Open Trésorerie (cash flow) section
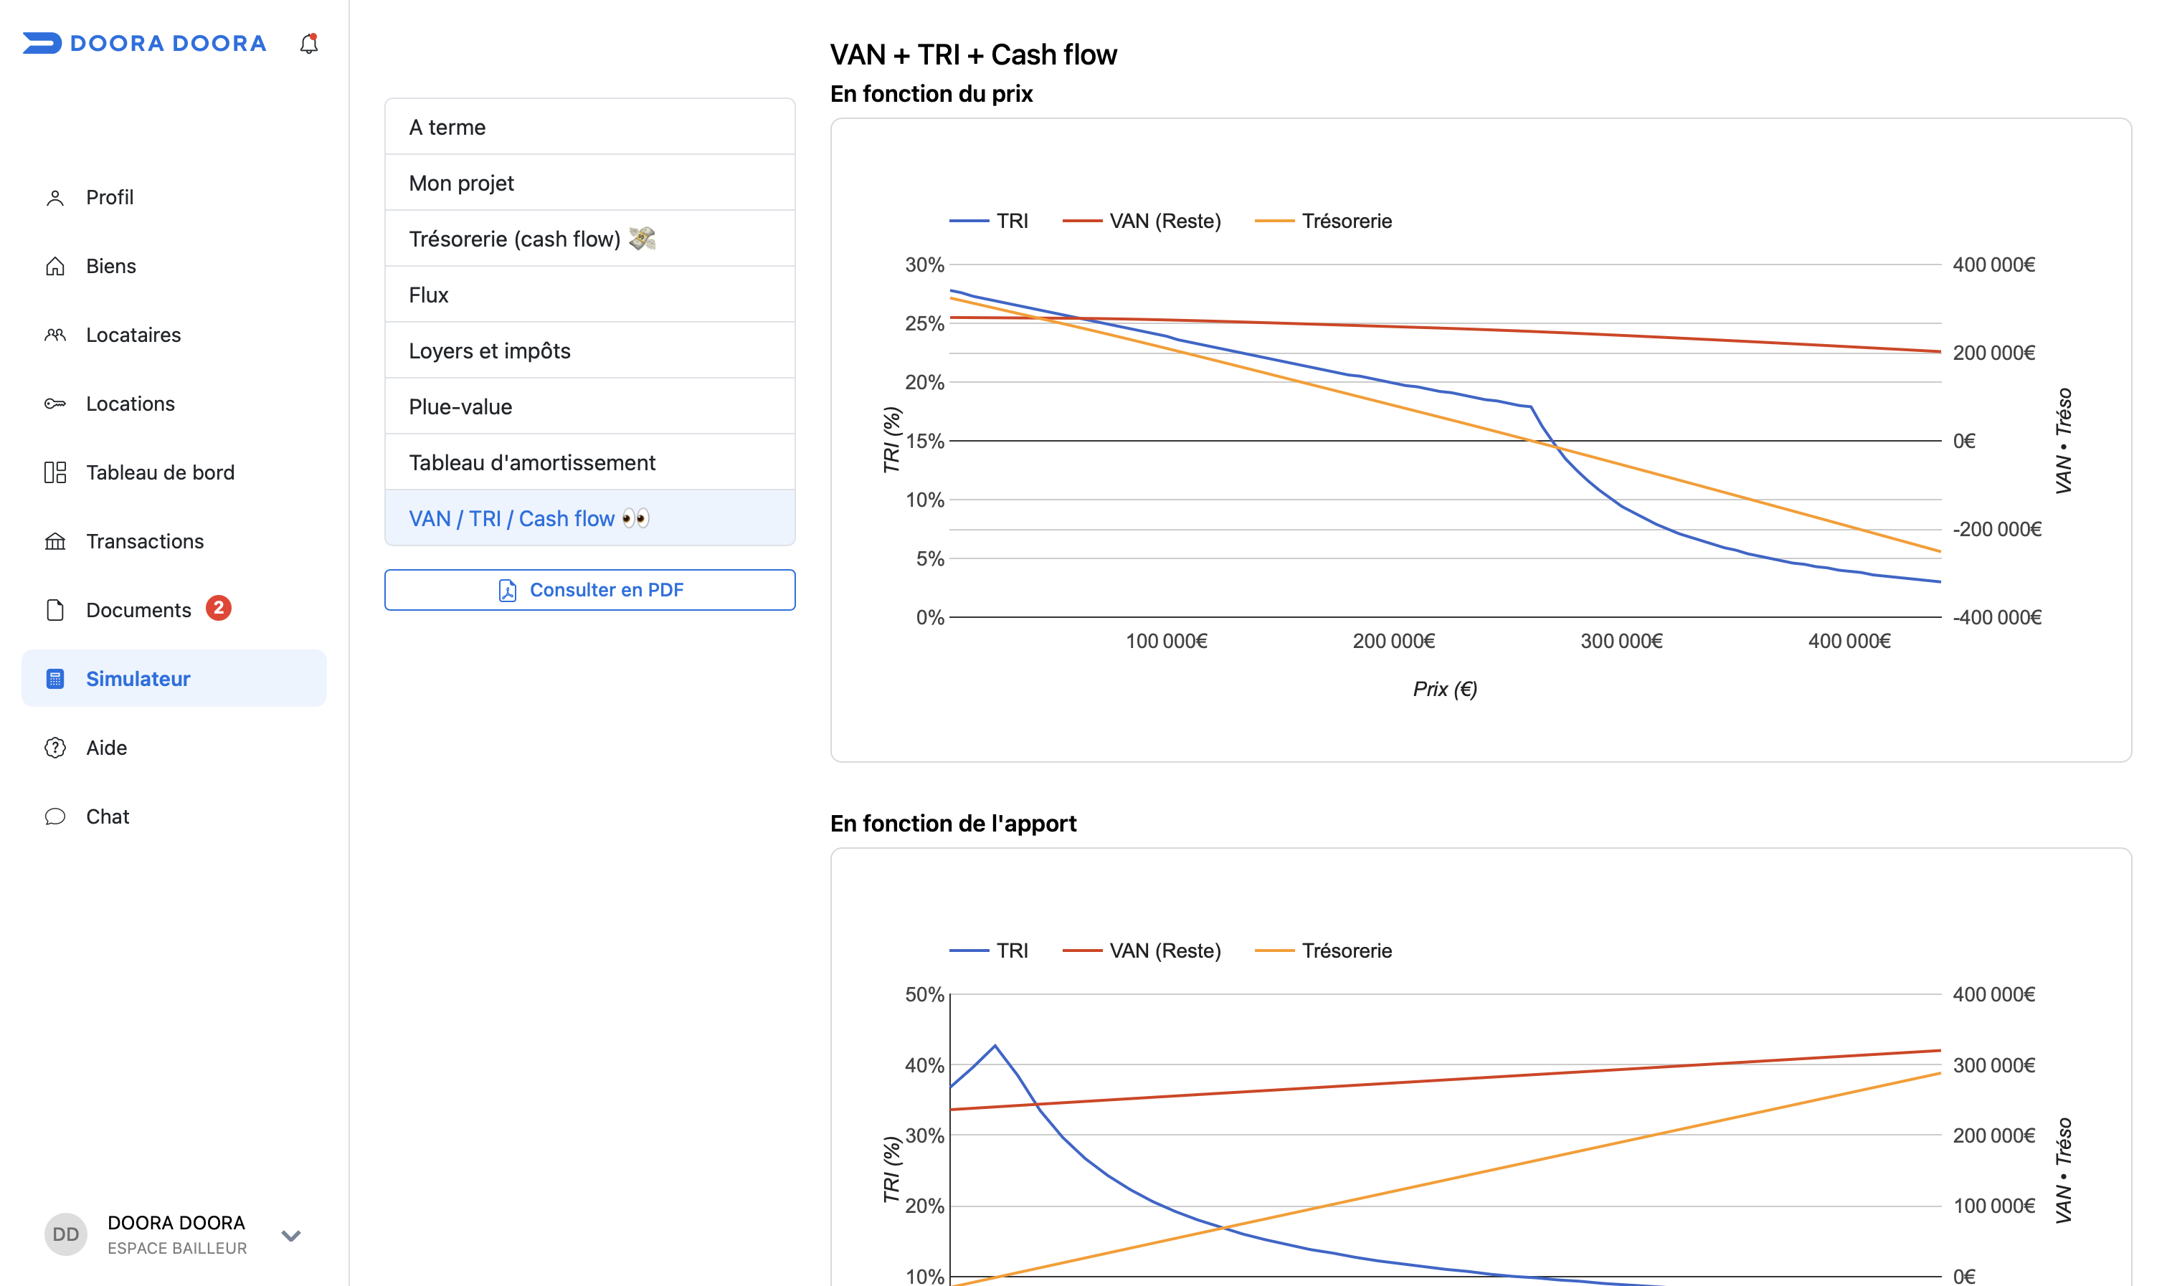 click(x=589, y=238)
